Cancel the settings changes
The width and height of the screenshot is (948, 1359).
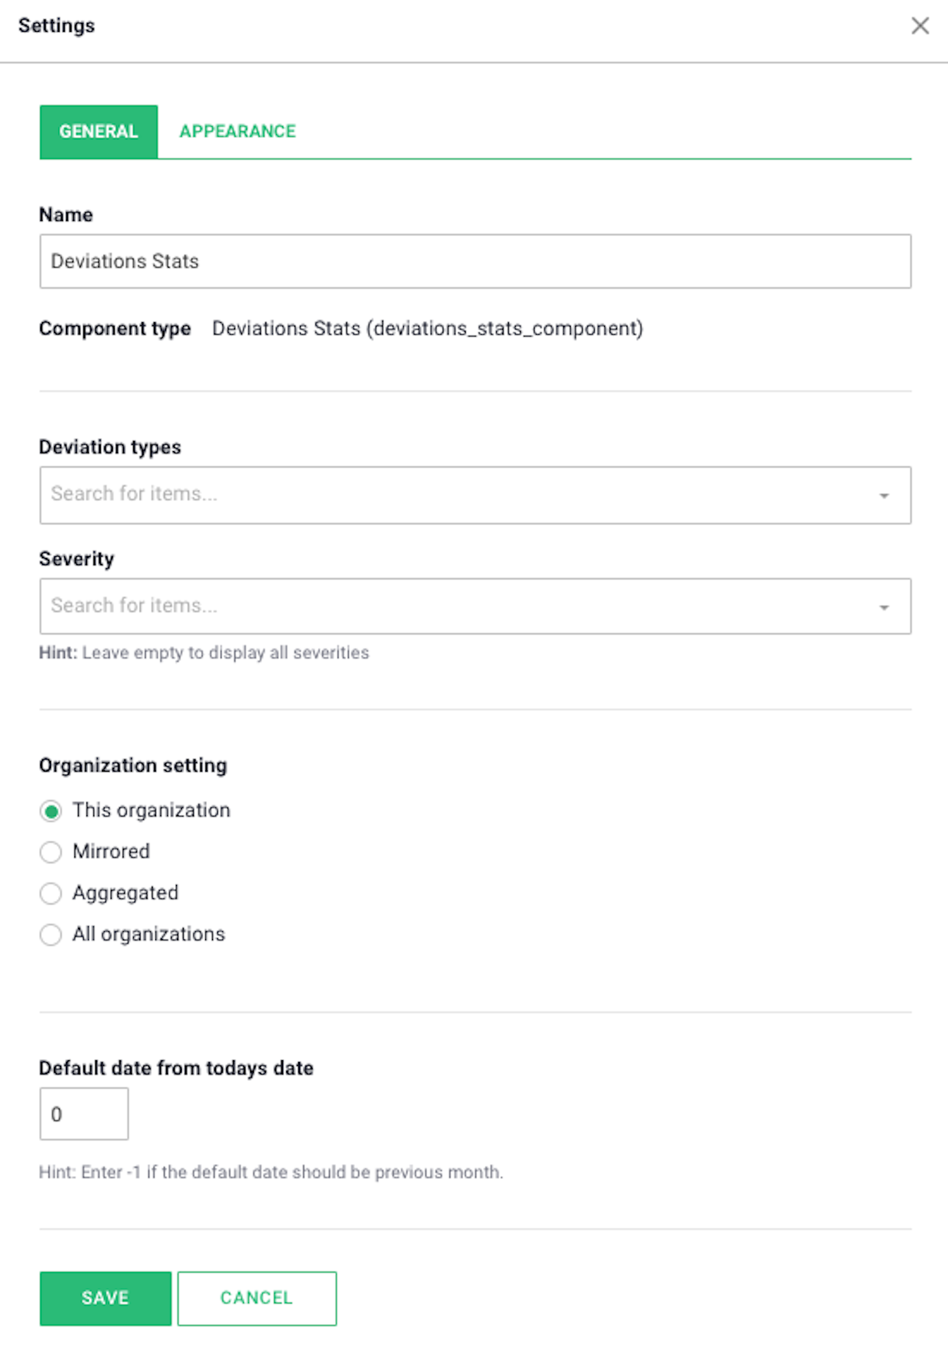[257, 1298]
